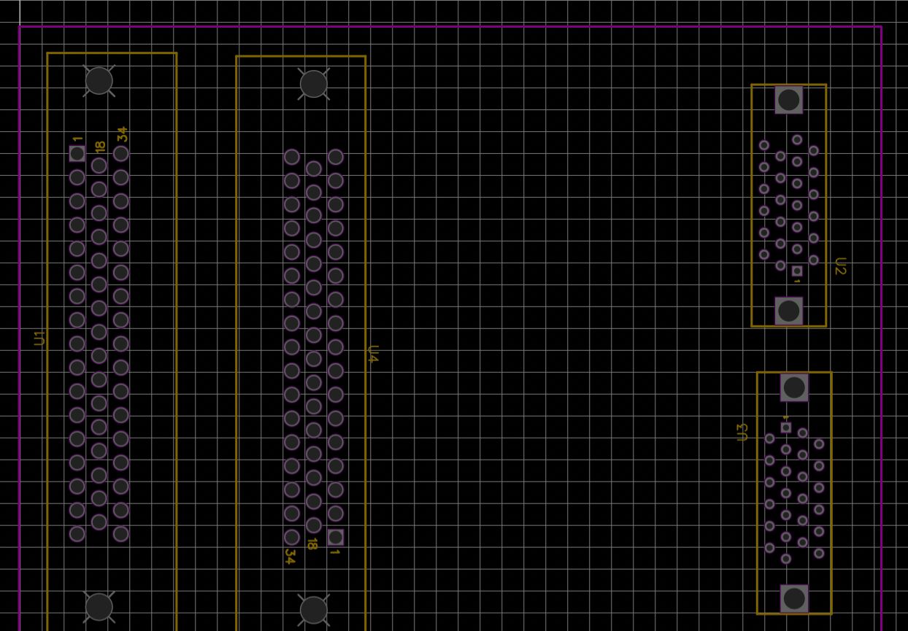
Task: Select pin 1 pad of U3
Action: tap(785, 427)
